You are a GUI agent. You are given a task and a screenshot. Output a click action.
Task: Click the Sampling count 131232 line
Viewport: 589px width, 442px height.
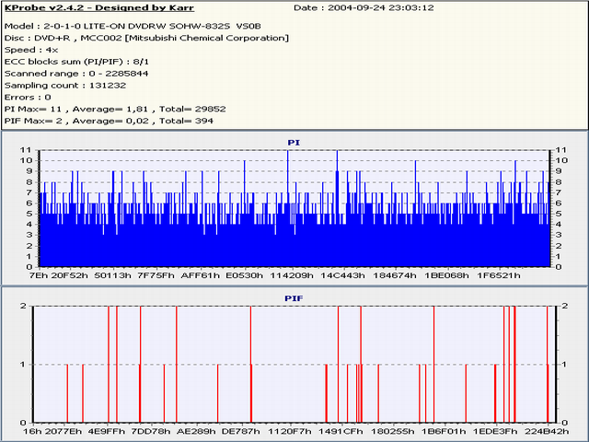pos(65,86)
